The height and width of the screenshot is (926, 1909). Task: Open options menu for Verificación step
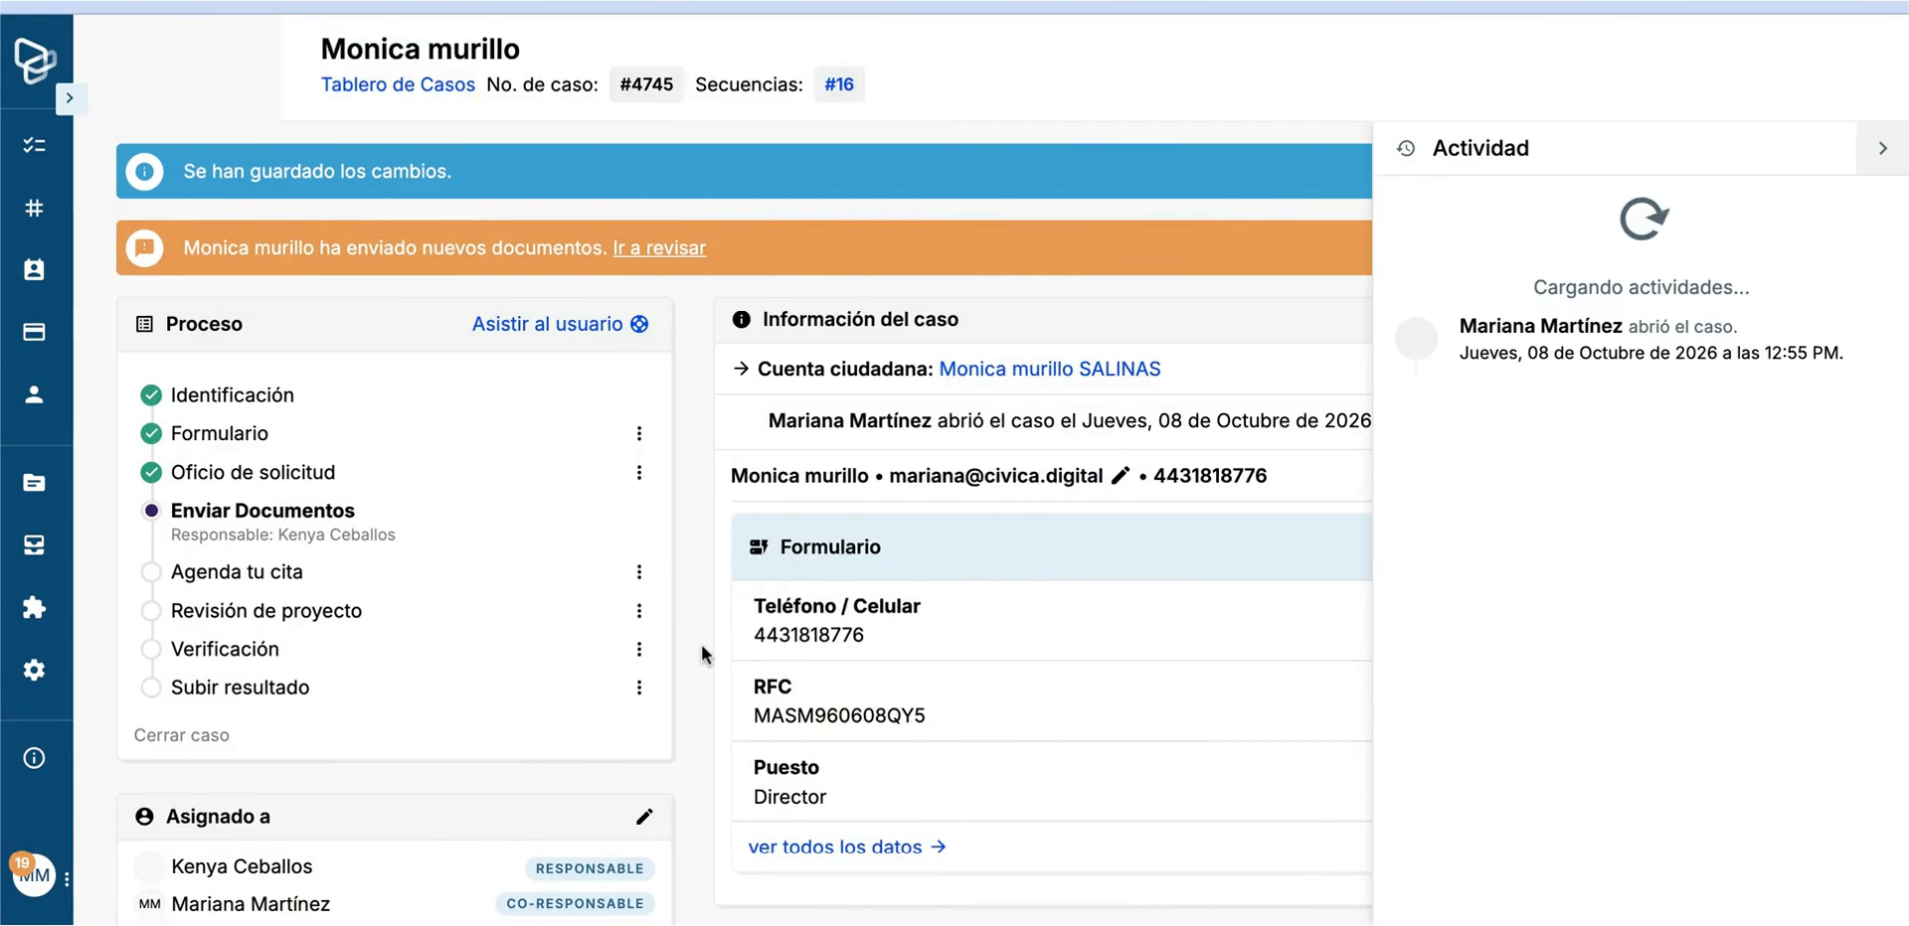tap(639, 649)
